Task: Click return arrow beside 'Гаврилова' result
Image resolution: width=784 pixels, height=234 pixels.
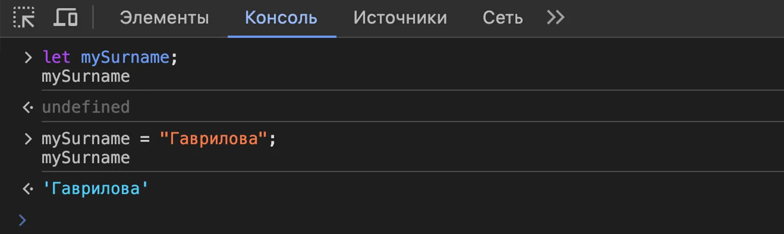Action: click(28, 189)
